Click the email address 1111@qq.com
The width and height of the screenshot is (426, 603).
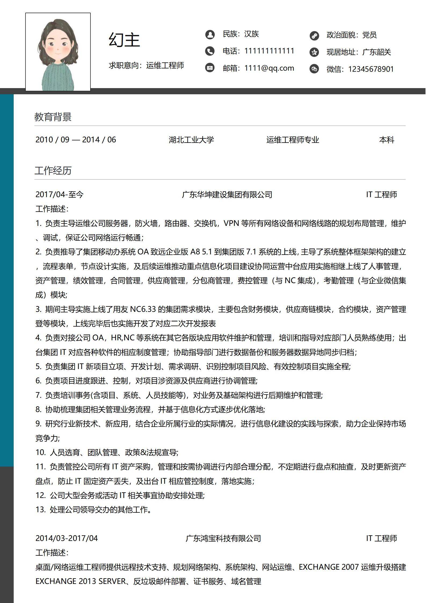(x=269, y=68)
